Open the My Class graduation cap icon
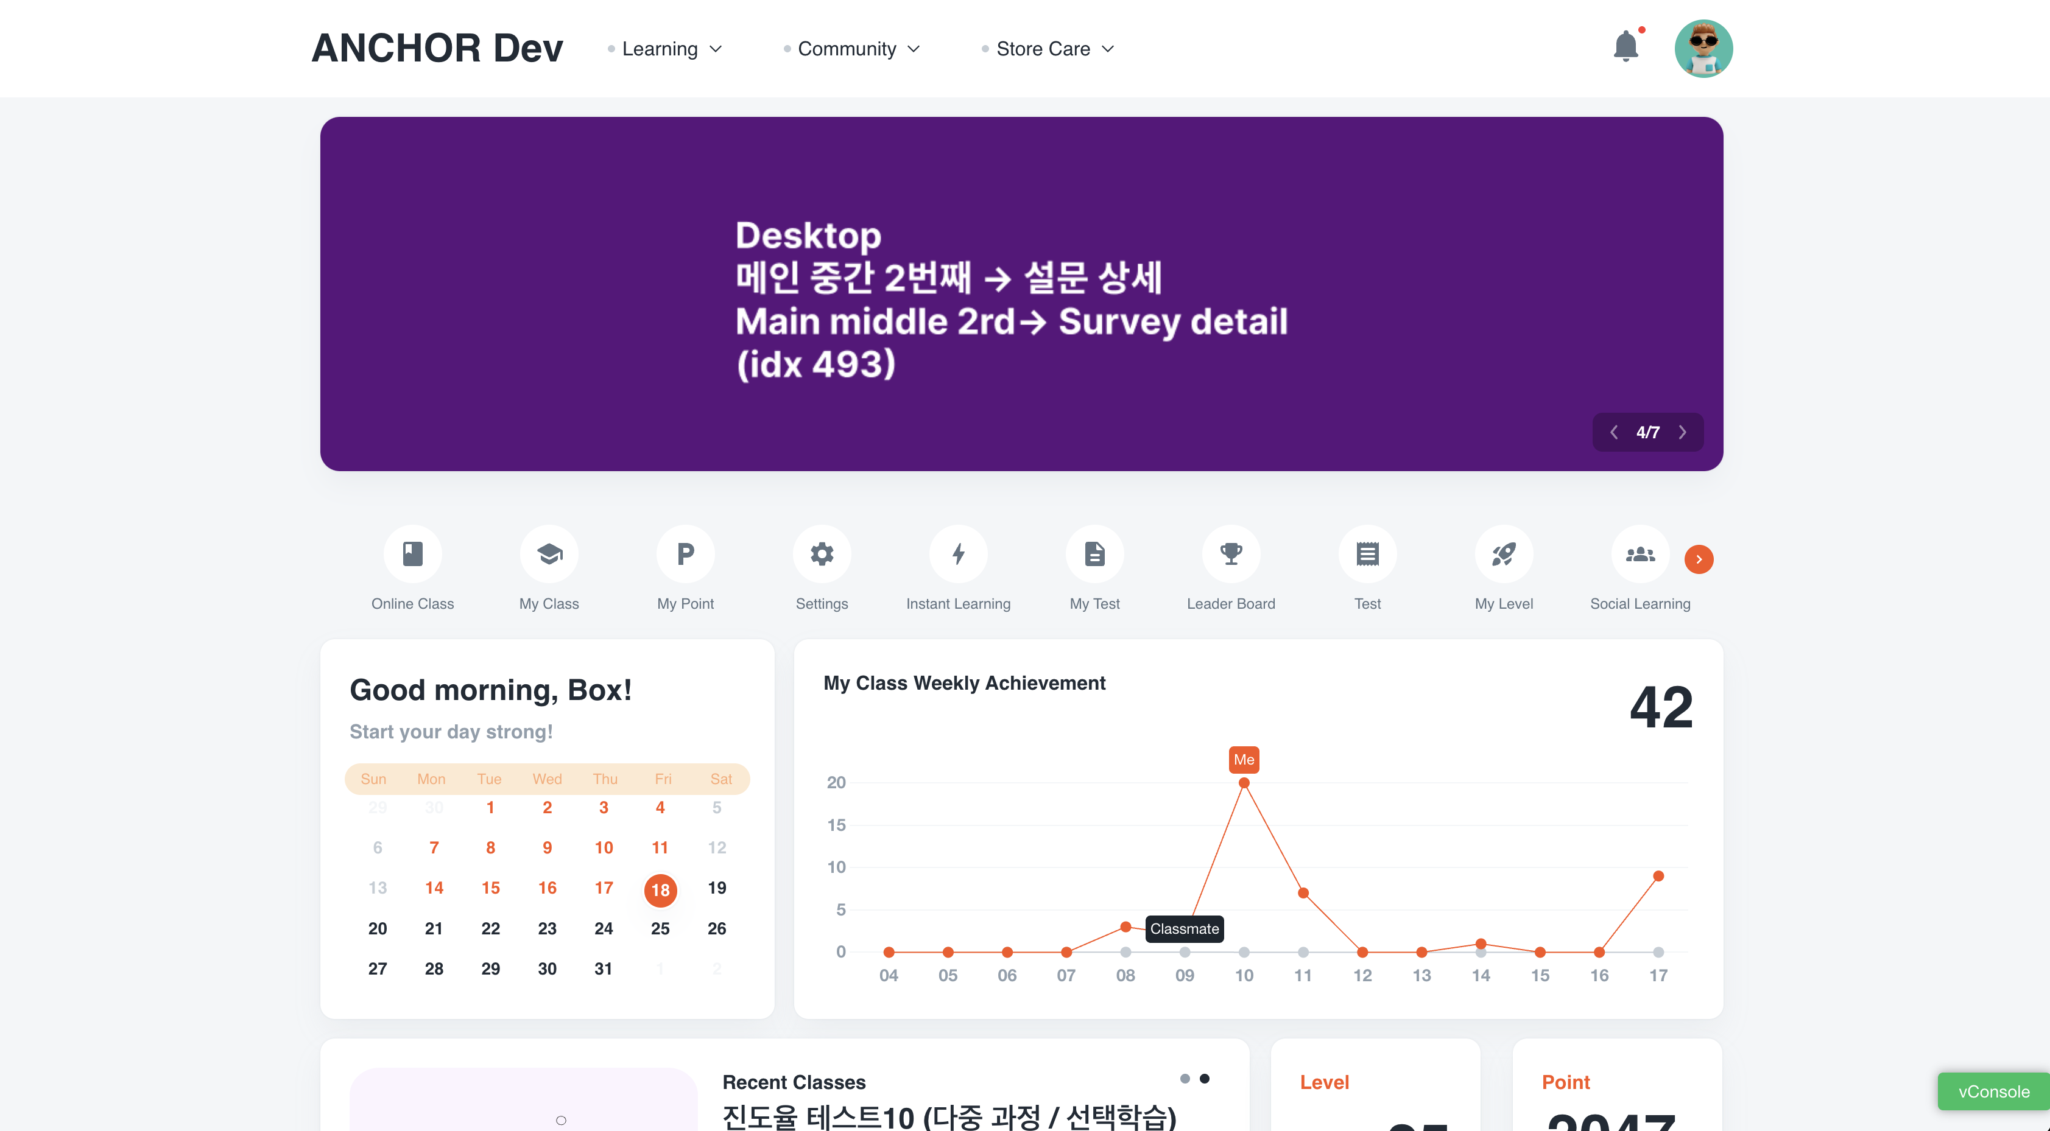This screenshot has width=2050, height=1131. pos(549,553)
